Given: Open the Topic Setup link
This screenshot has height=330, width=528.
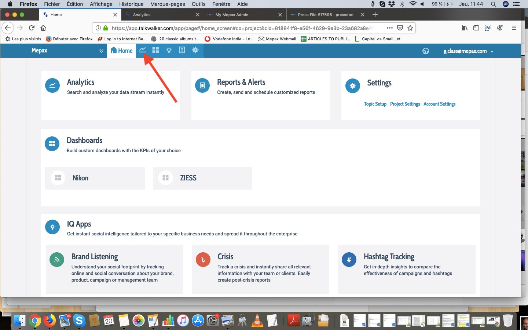Looking at the screenshot, I should point(375,104).
